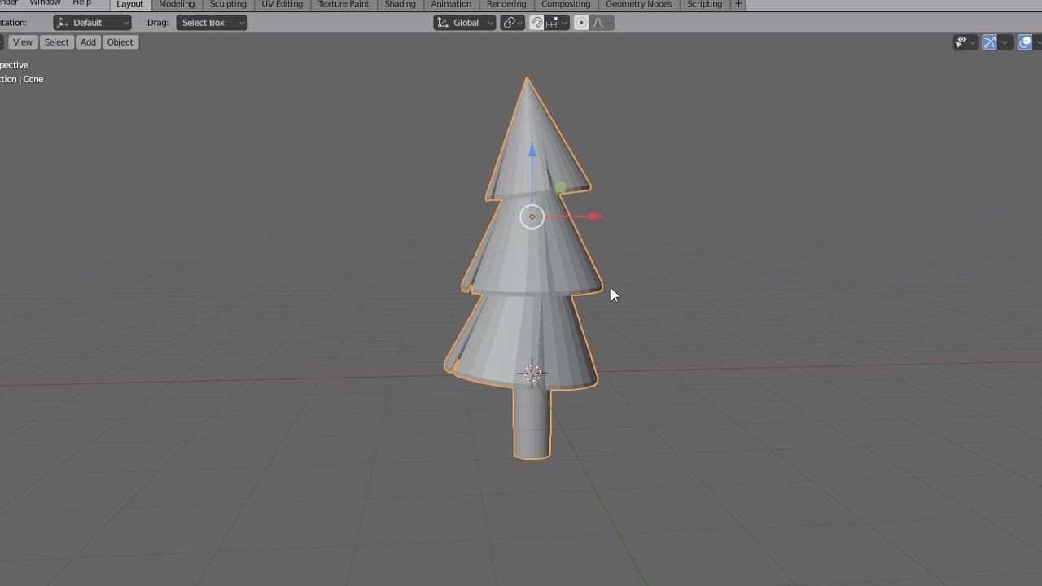Toggle the snap magnet icon
This screenshot has height=586, width=1042.
click(x=536, y=23)
